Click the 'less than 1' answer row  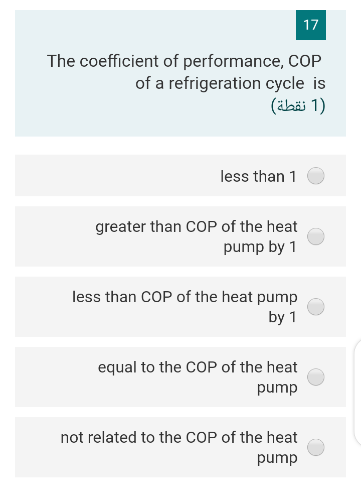[x=180, y=176]
